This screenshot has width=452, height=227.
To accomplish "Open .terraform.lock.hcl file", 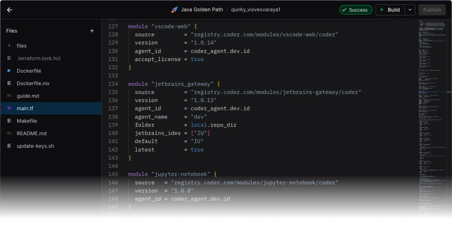I will 38,58.
